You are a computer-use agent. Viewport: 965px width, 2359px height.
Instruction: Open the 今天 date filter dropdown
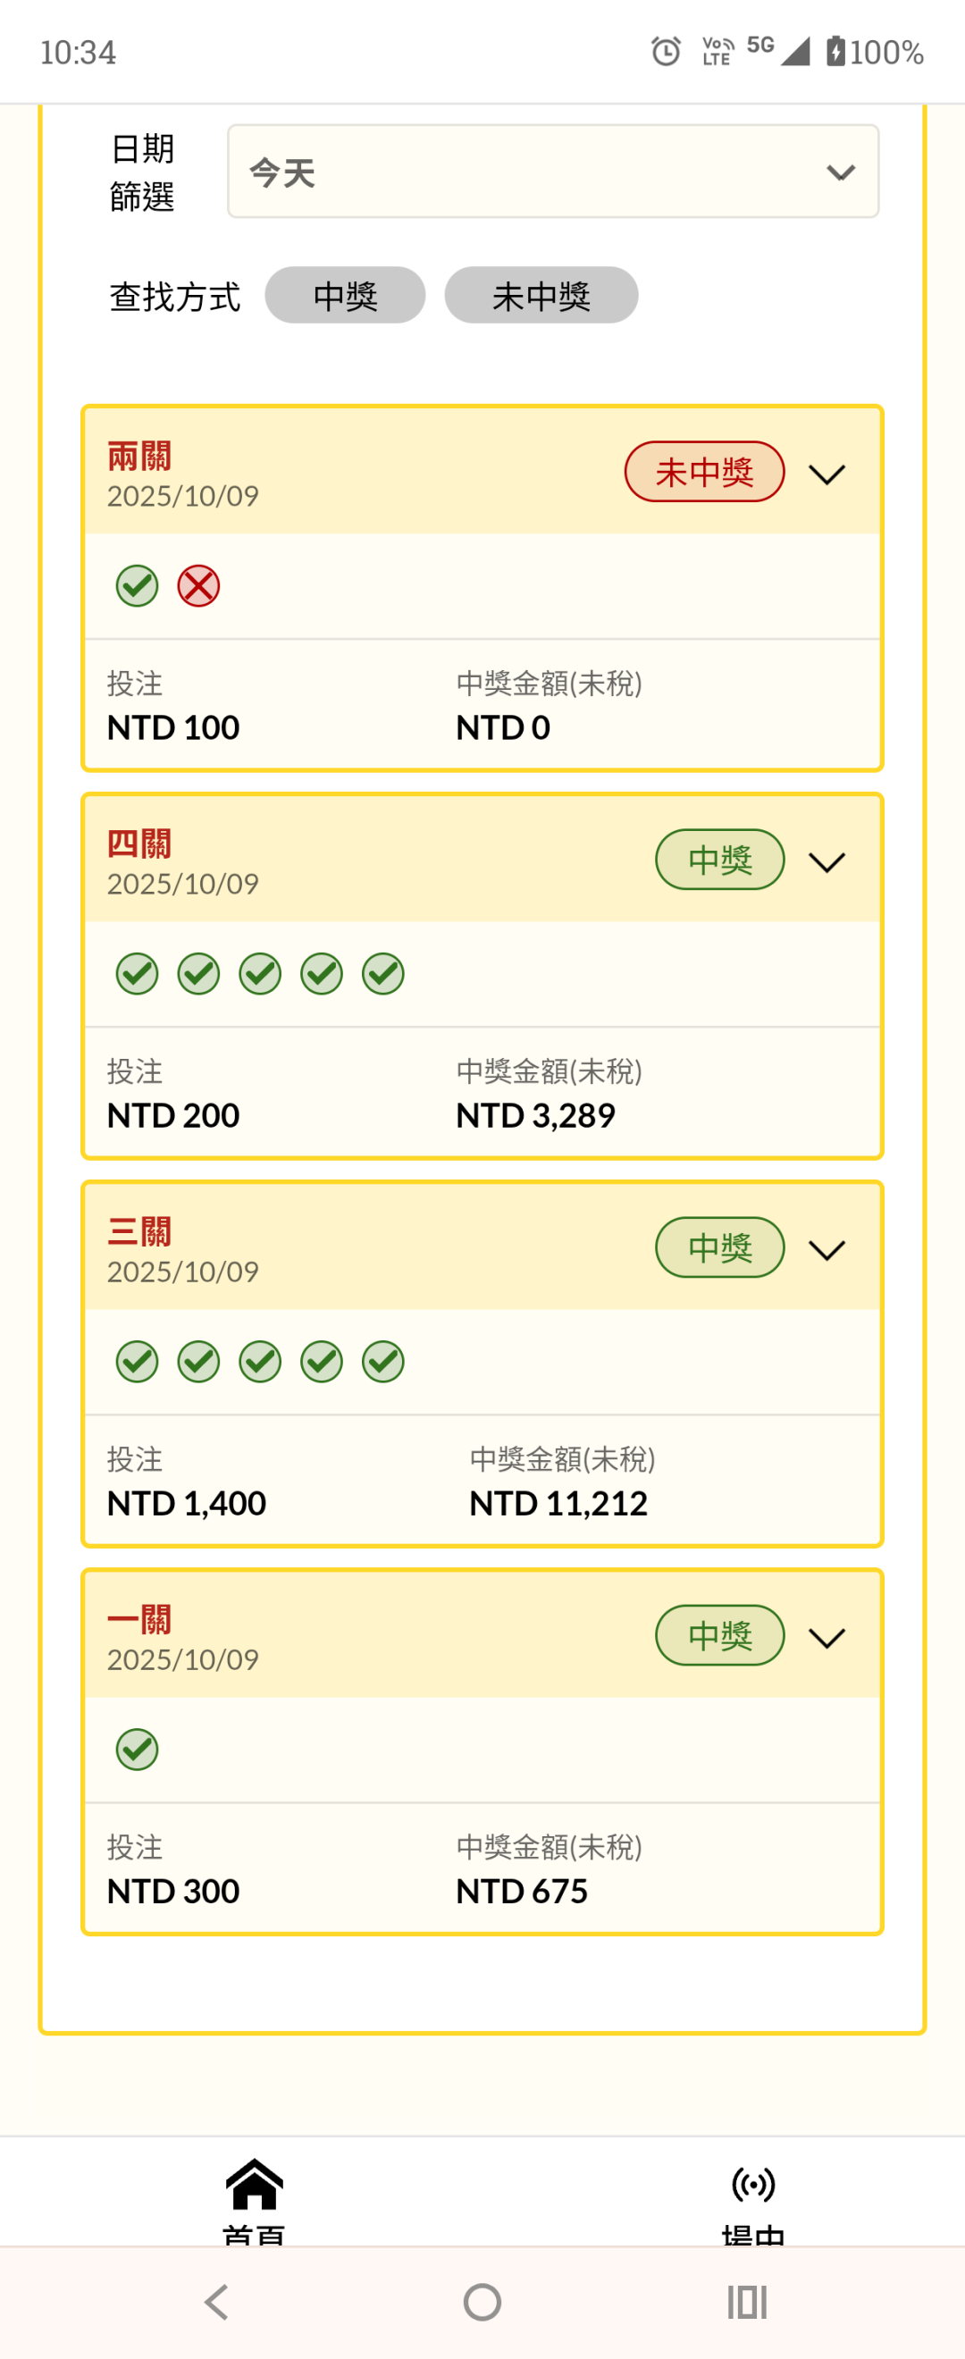[553, 172]
